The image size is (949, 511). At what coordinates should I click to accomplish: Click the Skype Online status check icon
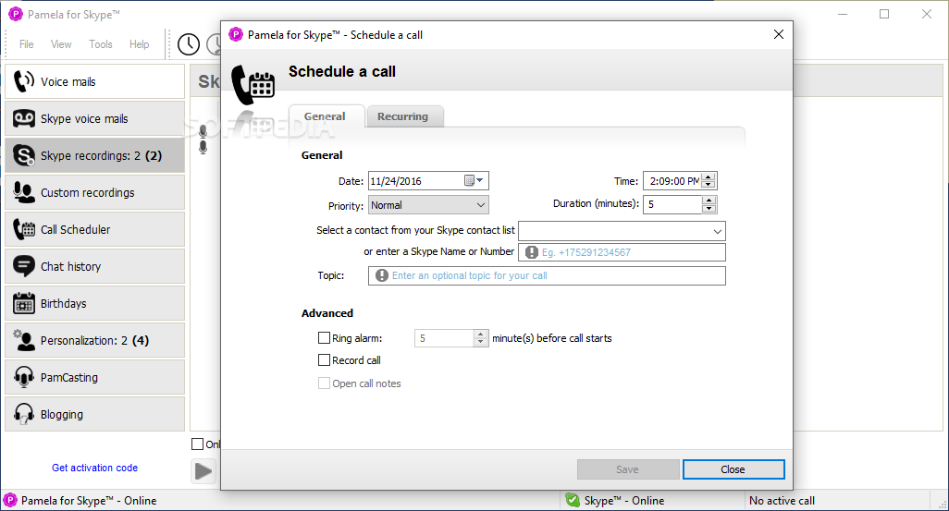click(573, 500)
